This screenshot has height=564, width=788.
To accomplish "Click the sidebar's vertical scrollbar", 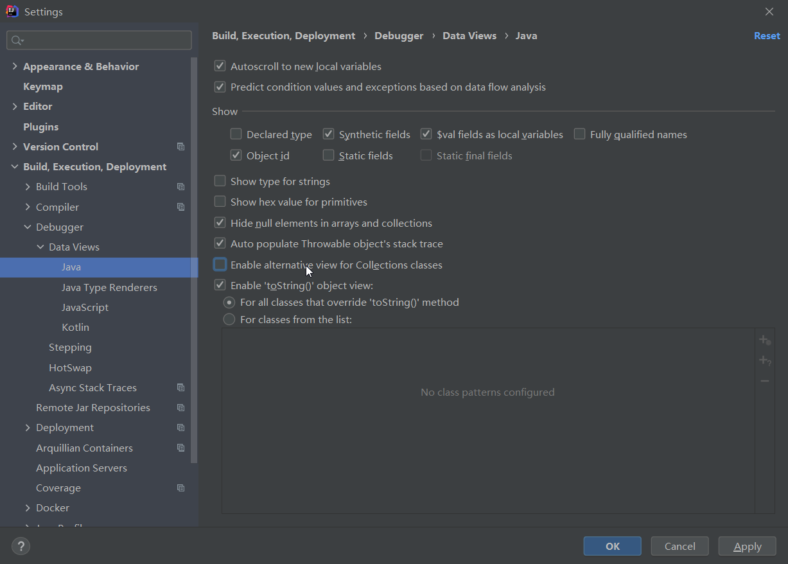I will 195,257.
